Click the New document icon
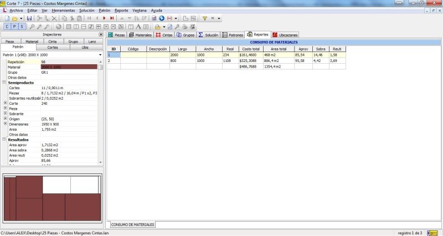The image size is (443, 236). pos(6,18)
